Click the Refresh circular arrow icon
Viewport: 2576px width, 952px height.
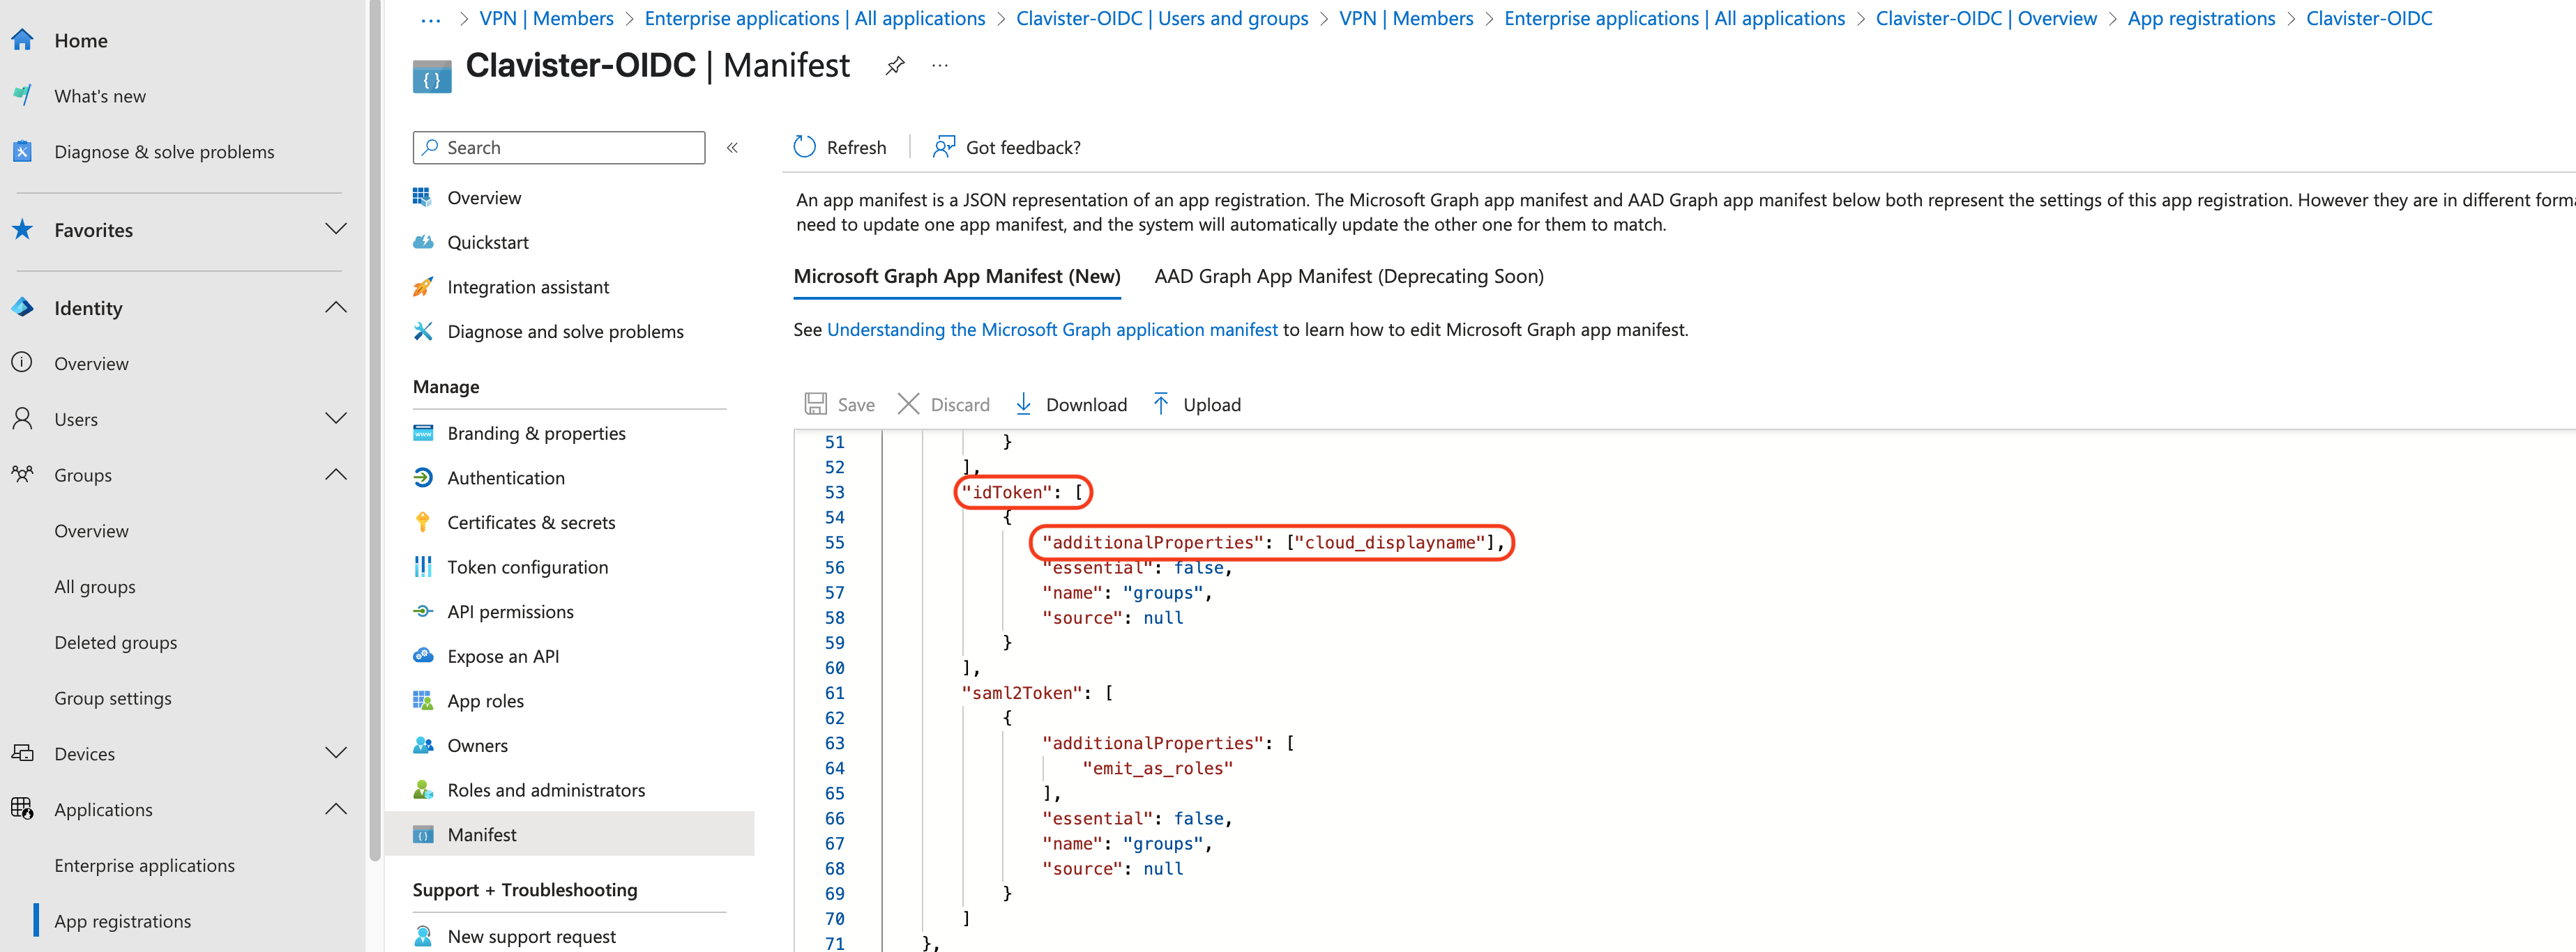[x=805, y=147]
